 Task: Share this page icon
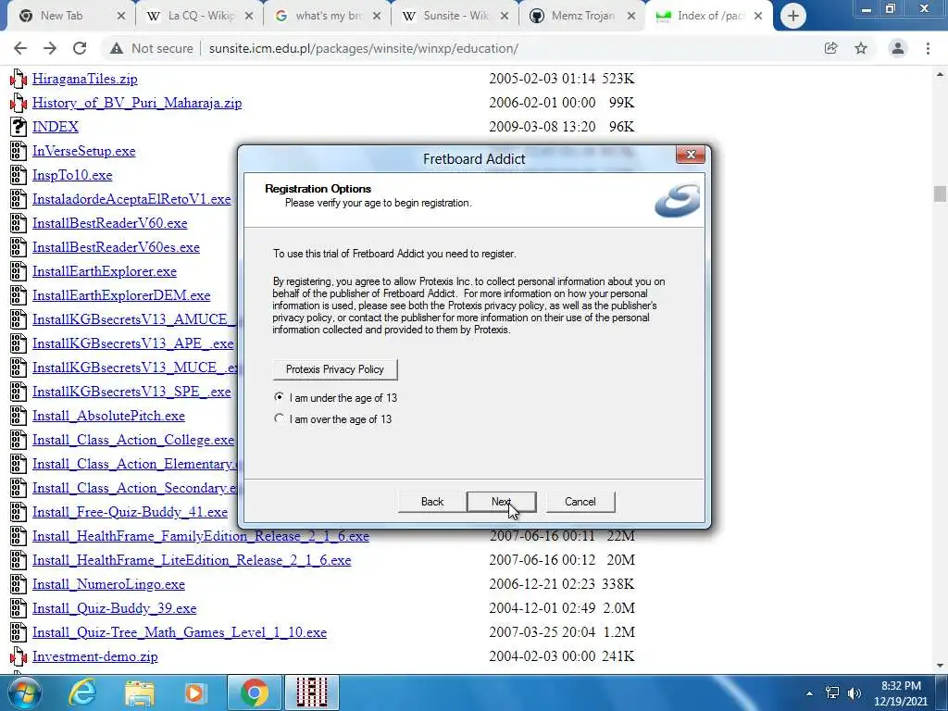point(831,48)
